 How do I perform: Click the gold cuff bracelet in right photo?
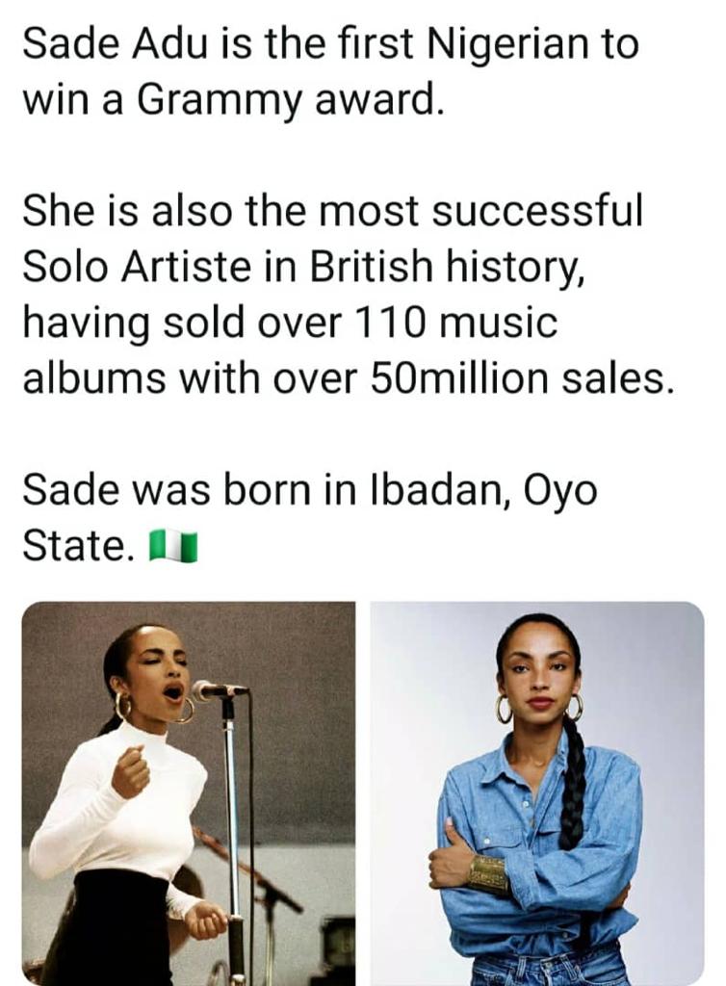tap(486, 872)
